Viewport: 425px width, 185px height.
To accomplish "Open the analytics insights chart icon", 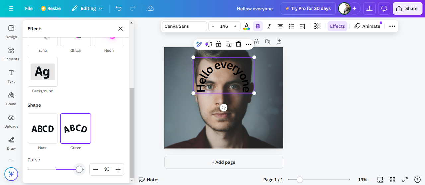I will click(x=369, y=9).
